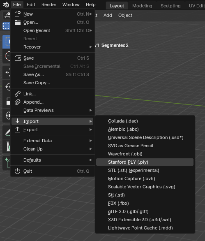Import a Collada (.dae) file
205x241 pixels.
coord(145,121)
